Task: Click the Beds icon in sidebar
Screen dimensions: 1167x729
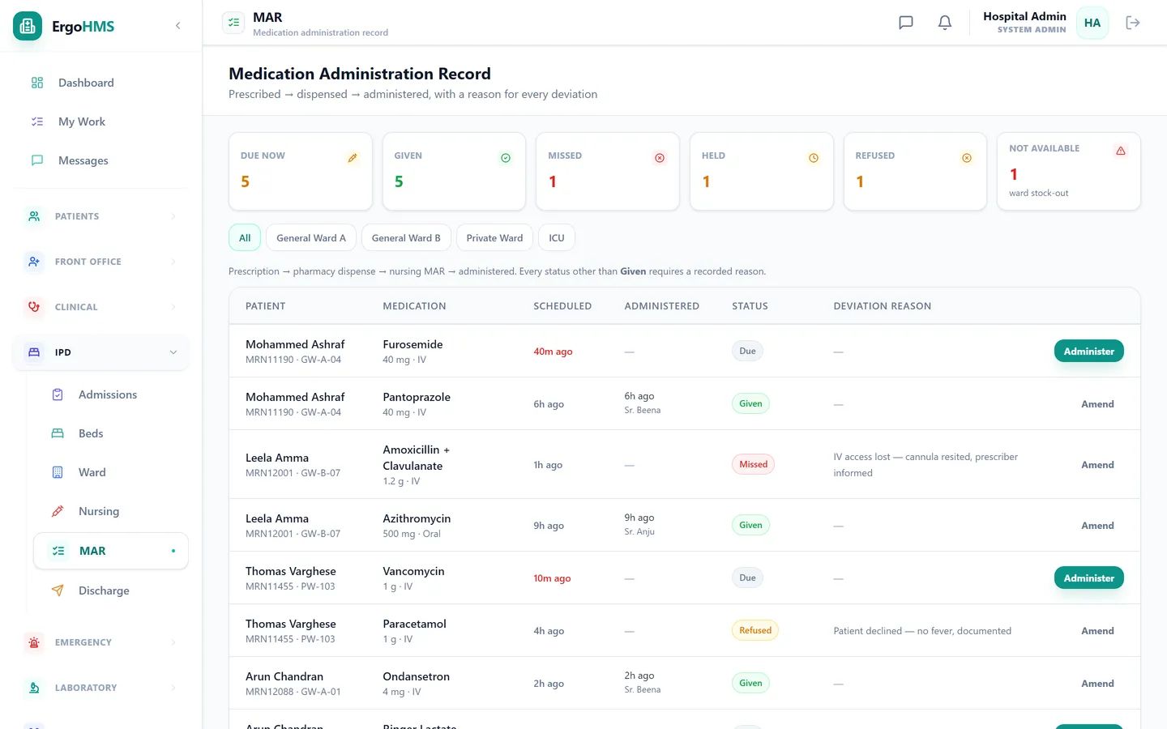Action: coord(58,433)
